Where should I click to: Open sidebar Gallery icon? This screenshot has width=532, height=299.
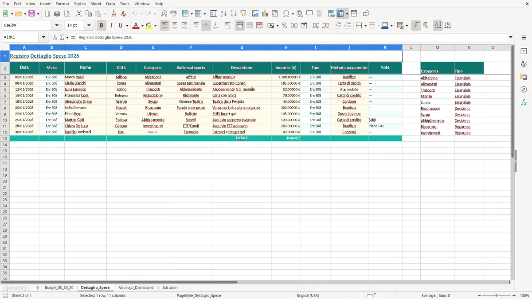pyautogui.click(x=524, y=77)
